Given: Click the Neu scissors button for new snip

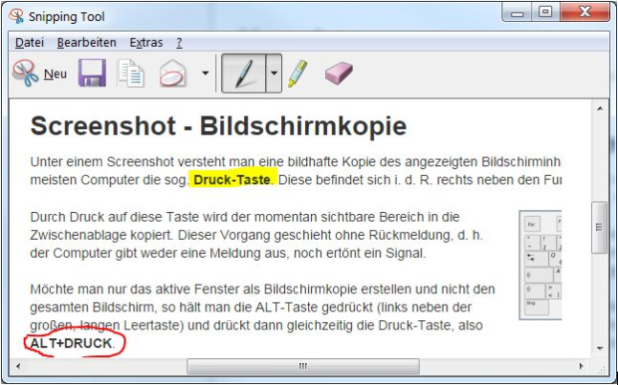Looking at the screenshot, I should 38,74.
